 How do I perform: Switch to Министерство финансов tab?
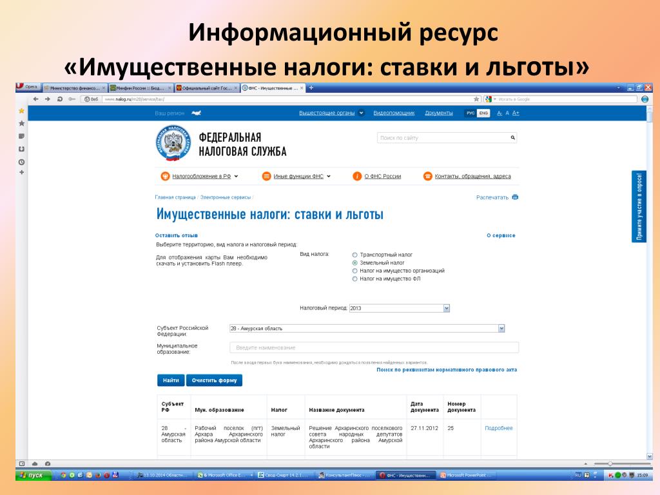[x=75, y=88]
